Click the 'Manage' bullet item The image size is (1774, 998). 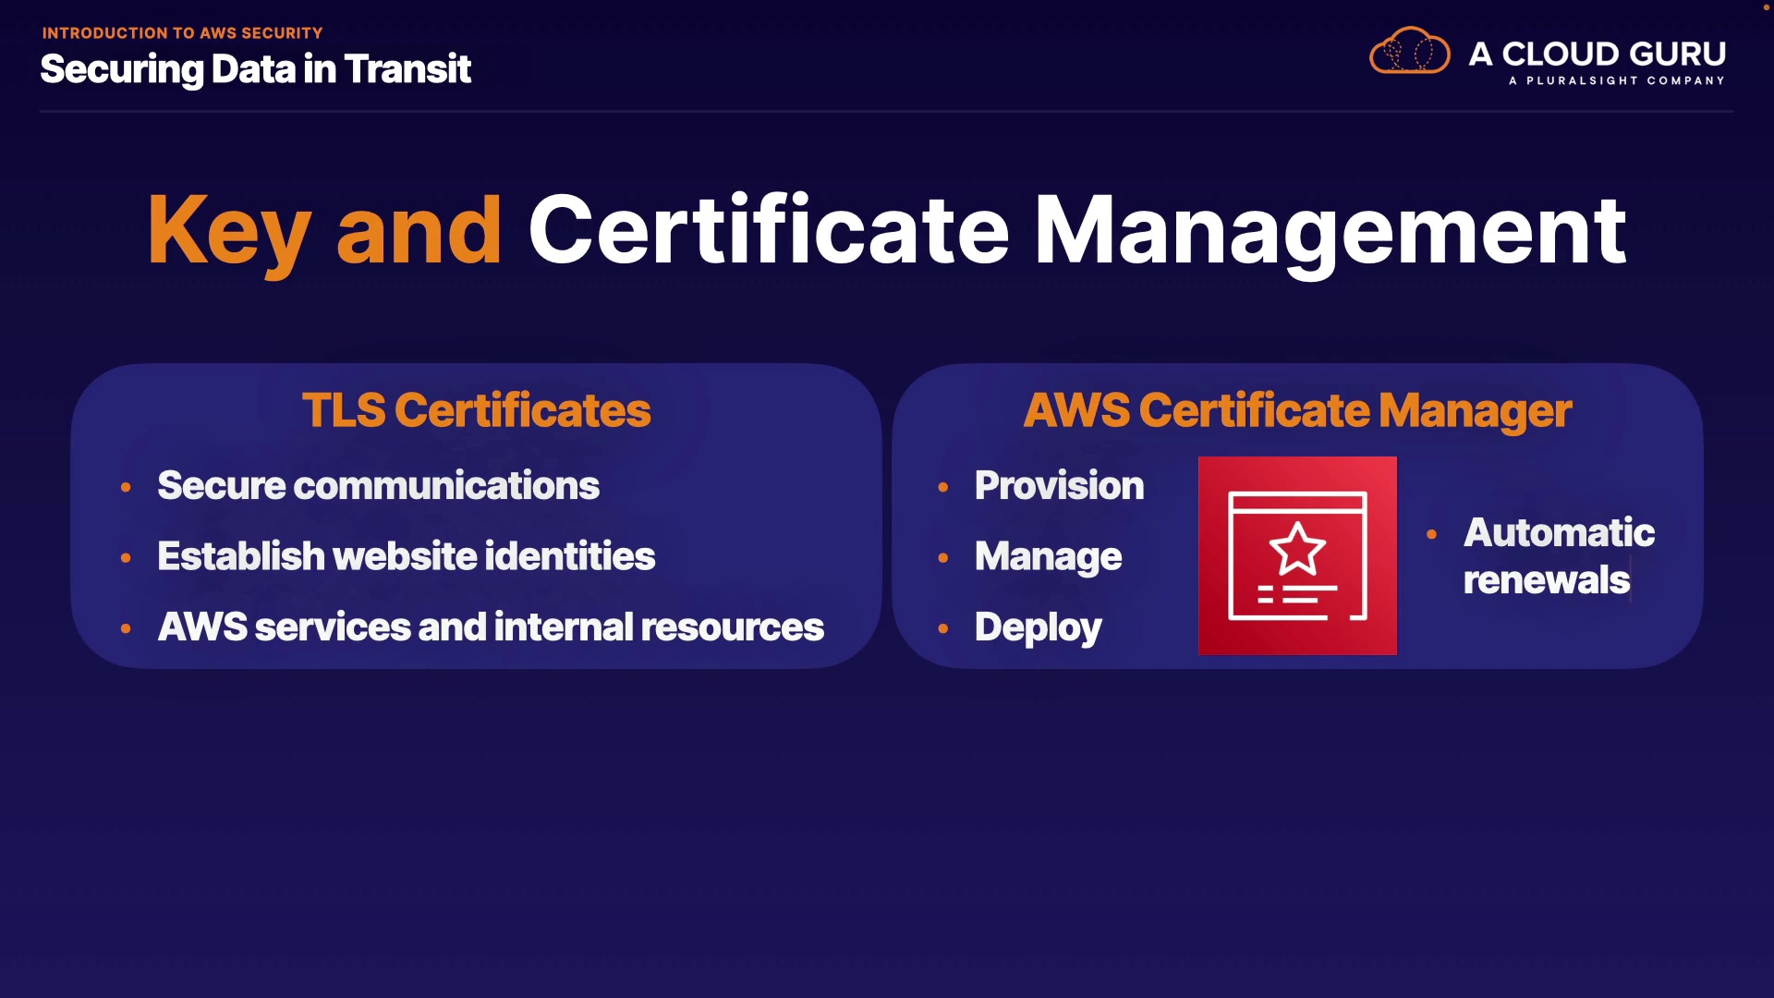tap(1048, 556)
